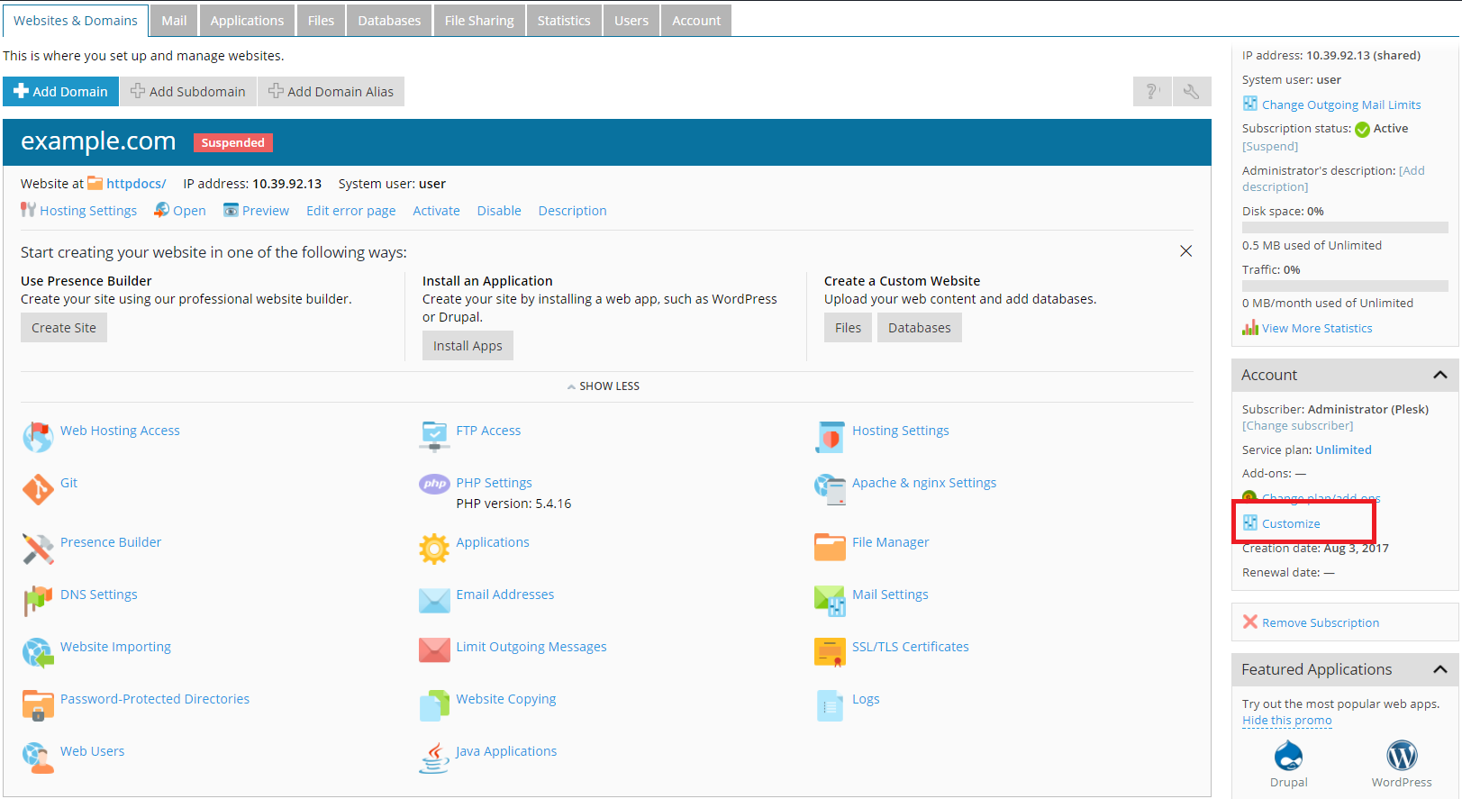1462x799 pixels.
Task: Open the Customize link
Action: coord(1290,523)
